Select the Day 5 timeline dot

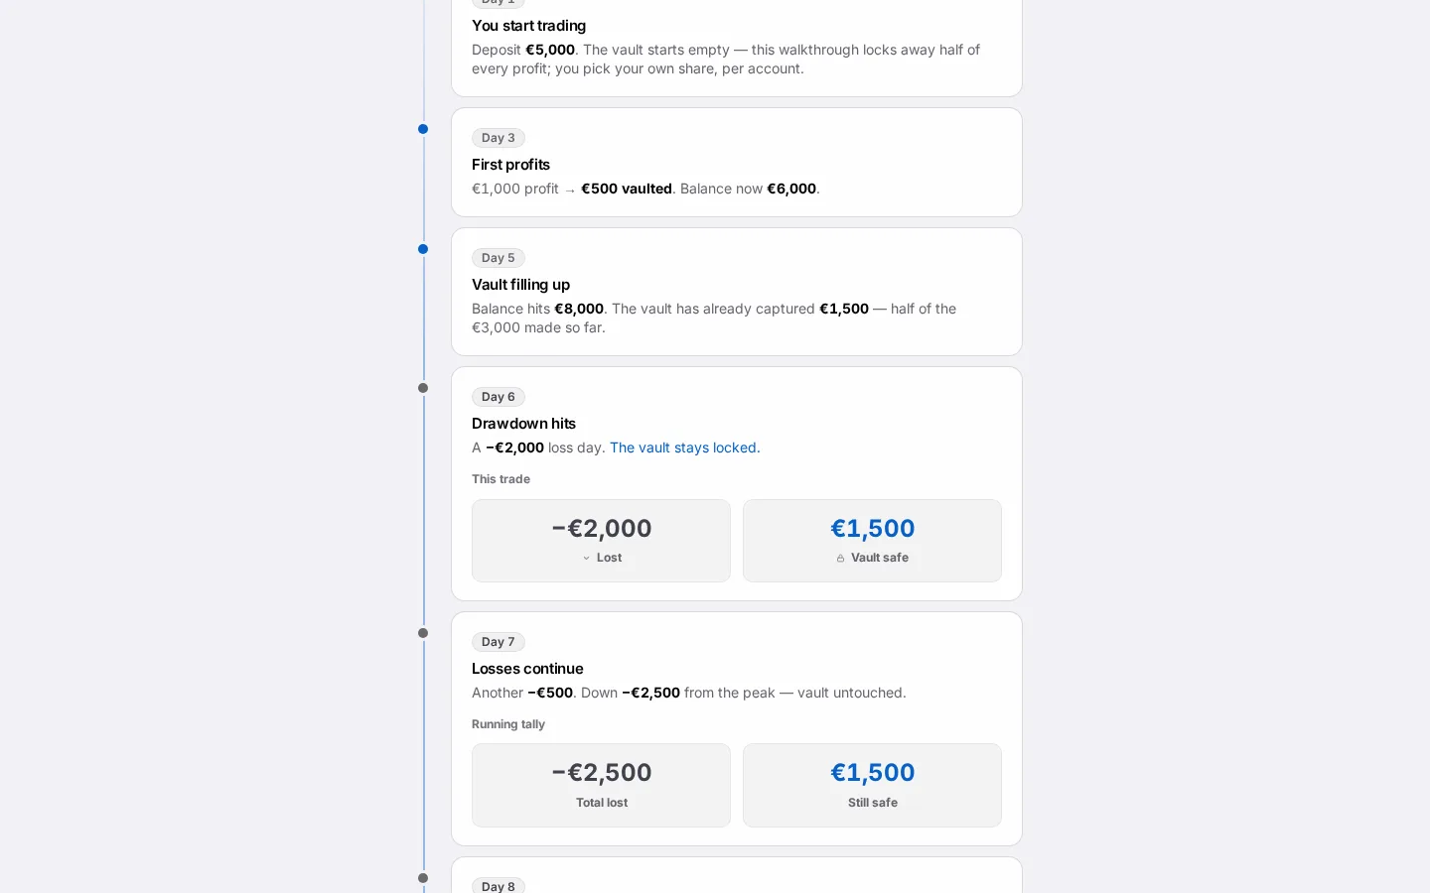423,249
